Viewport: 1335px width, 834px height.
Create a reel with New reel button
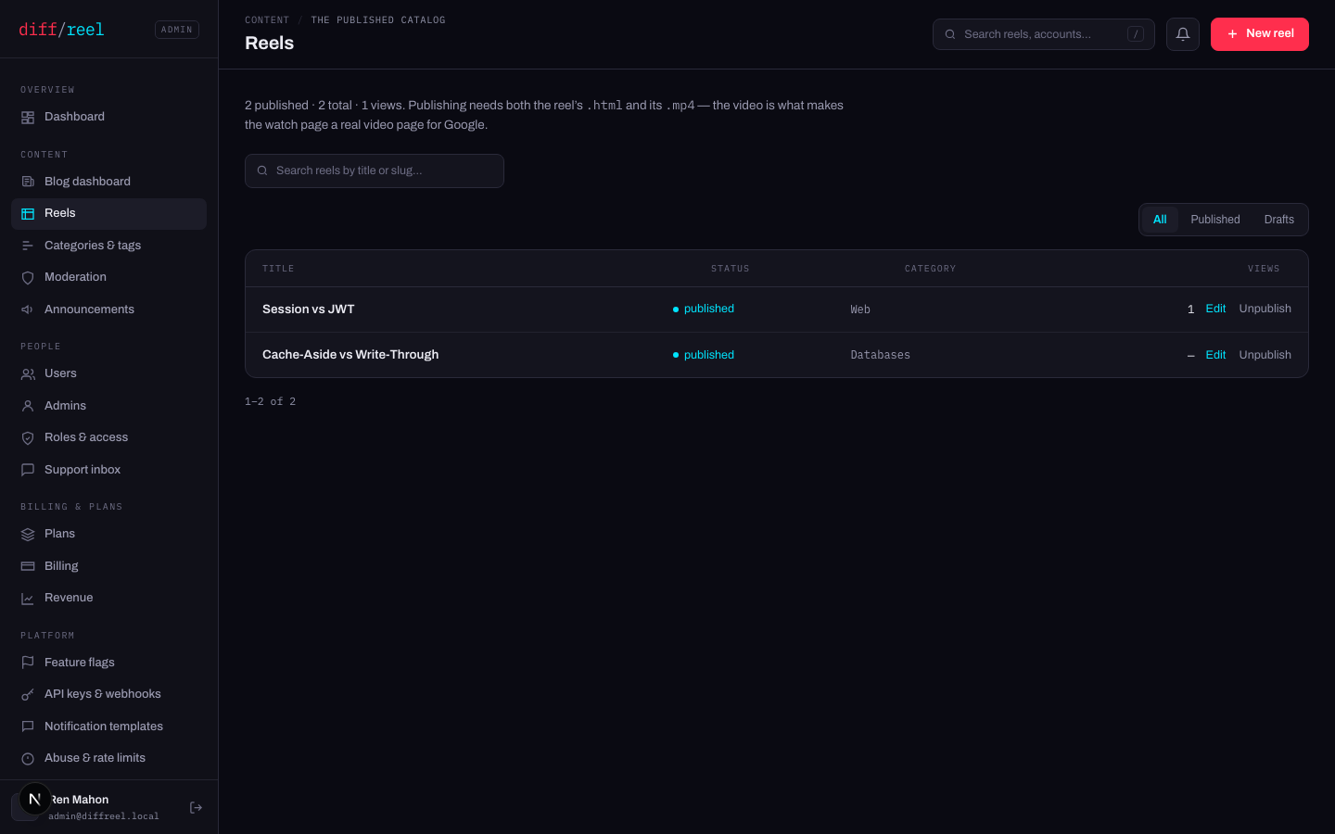pos(1260,34)
